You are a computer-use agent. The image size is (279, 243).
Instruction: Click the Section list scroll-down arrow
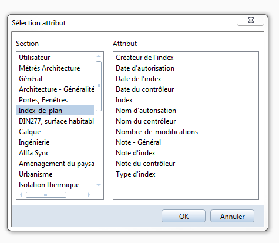click(99, 185)
